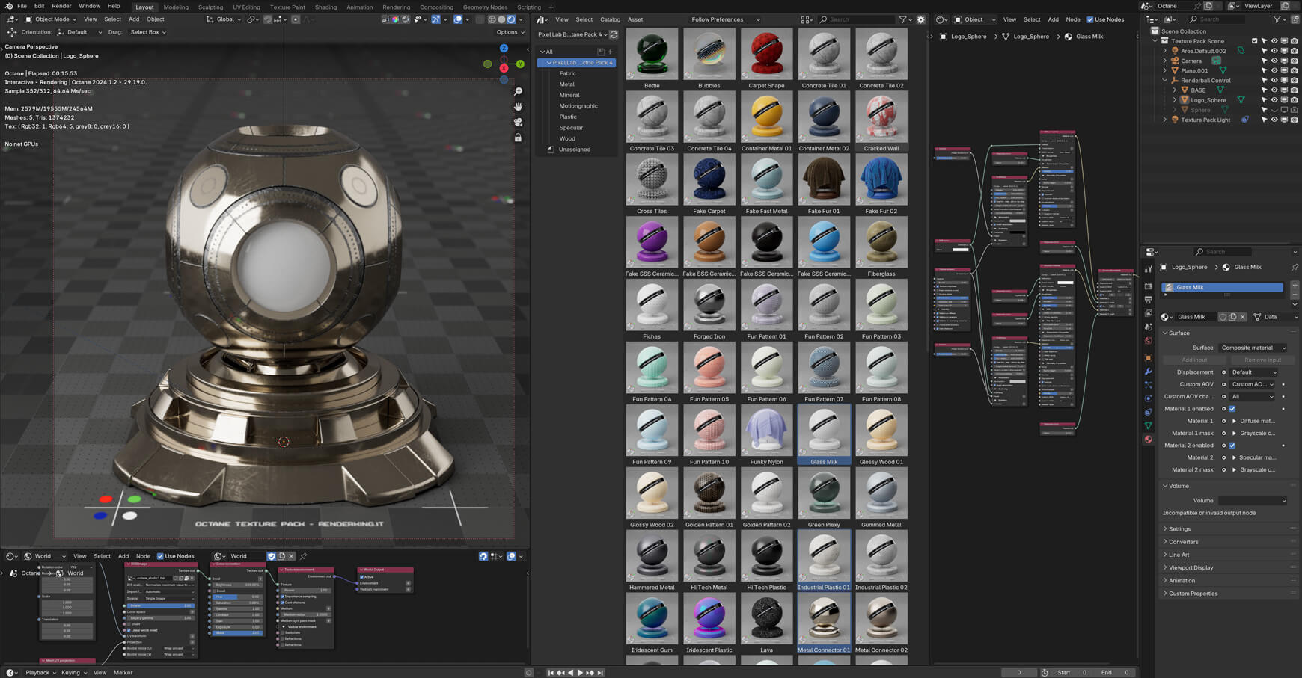The height and width of the screenshot is (678, 1302).
Task: Open the Modifiers wrench properties tab
Action: pyautogui.click(x=1148, y=372)
